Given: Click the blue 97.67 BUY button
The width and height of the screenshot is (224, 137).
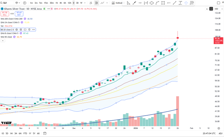Looking at the screenshot, I should tap(19, 14).
